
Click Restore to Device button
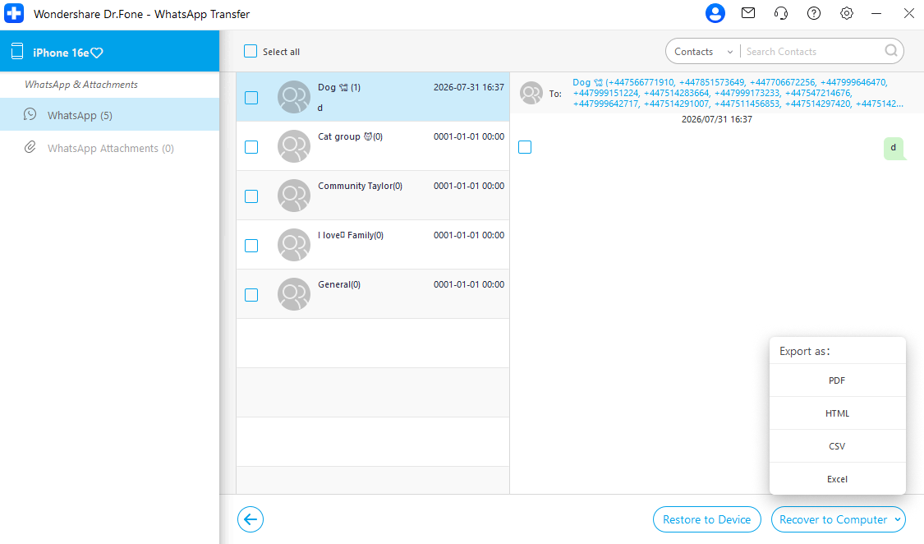point(706,519)
